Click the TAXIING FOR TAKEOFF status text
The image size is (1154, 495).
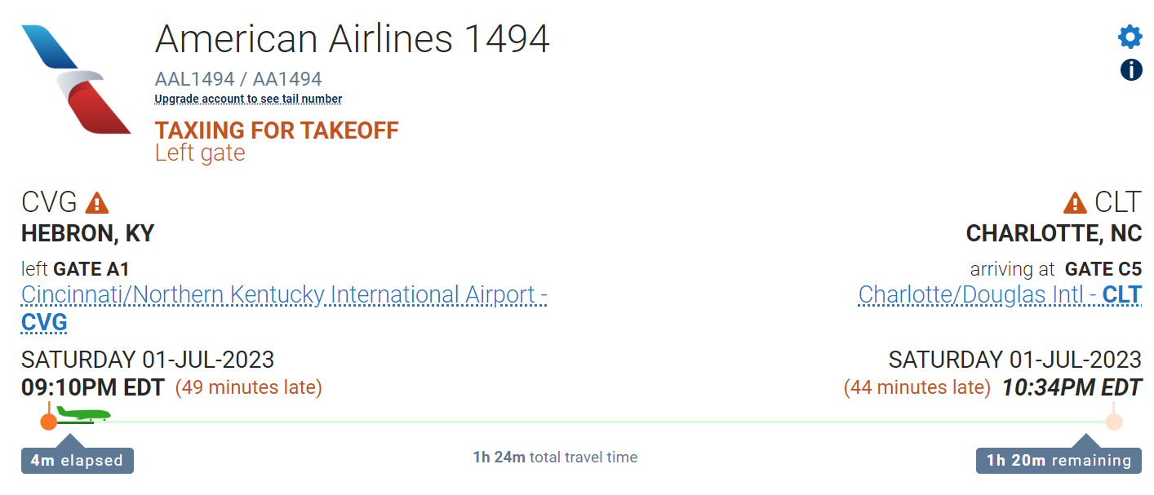point(277,130)
